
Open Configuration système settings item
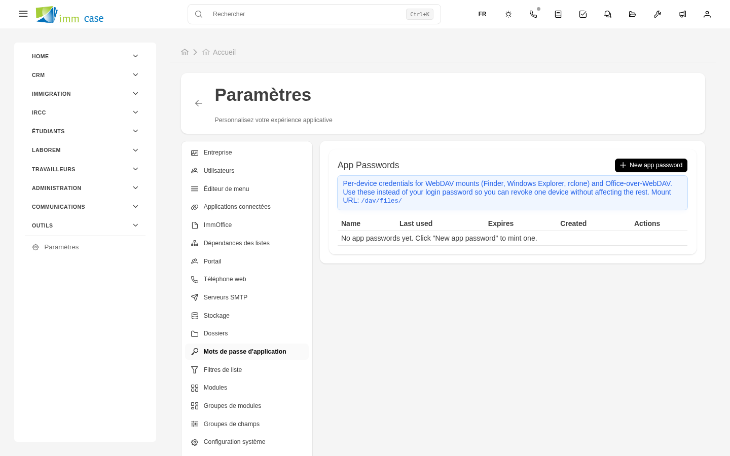(x=247, y=442)
